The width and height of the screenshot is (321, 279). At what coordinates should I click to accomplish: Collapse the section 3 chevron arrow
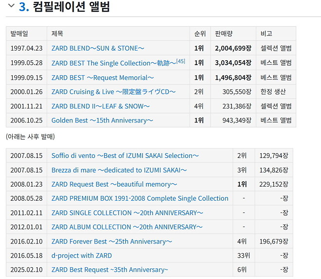point(11,6)
